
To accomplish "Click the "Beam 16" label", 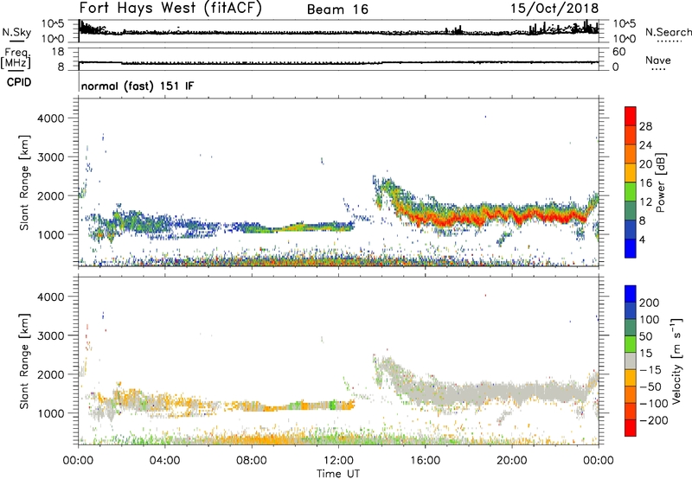I will pos(337,10).
